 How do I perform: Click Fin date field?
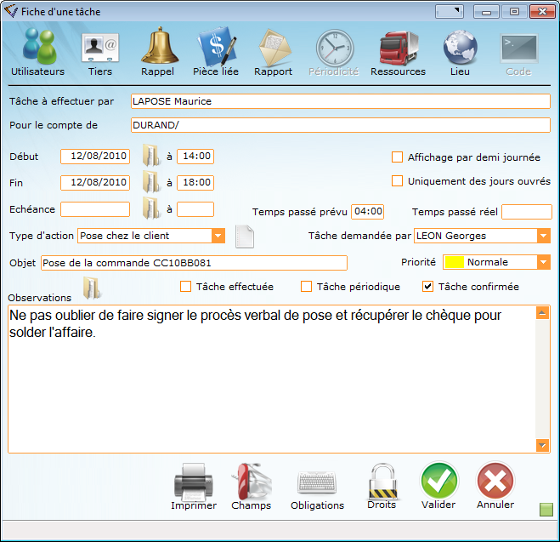(95, 183)
